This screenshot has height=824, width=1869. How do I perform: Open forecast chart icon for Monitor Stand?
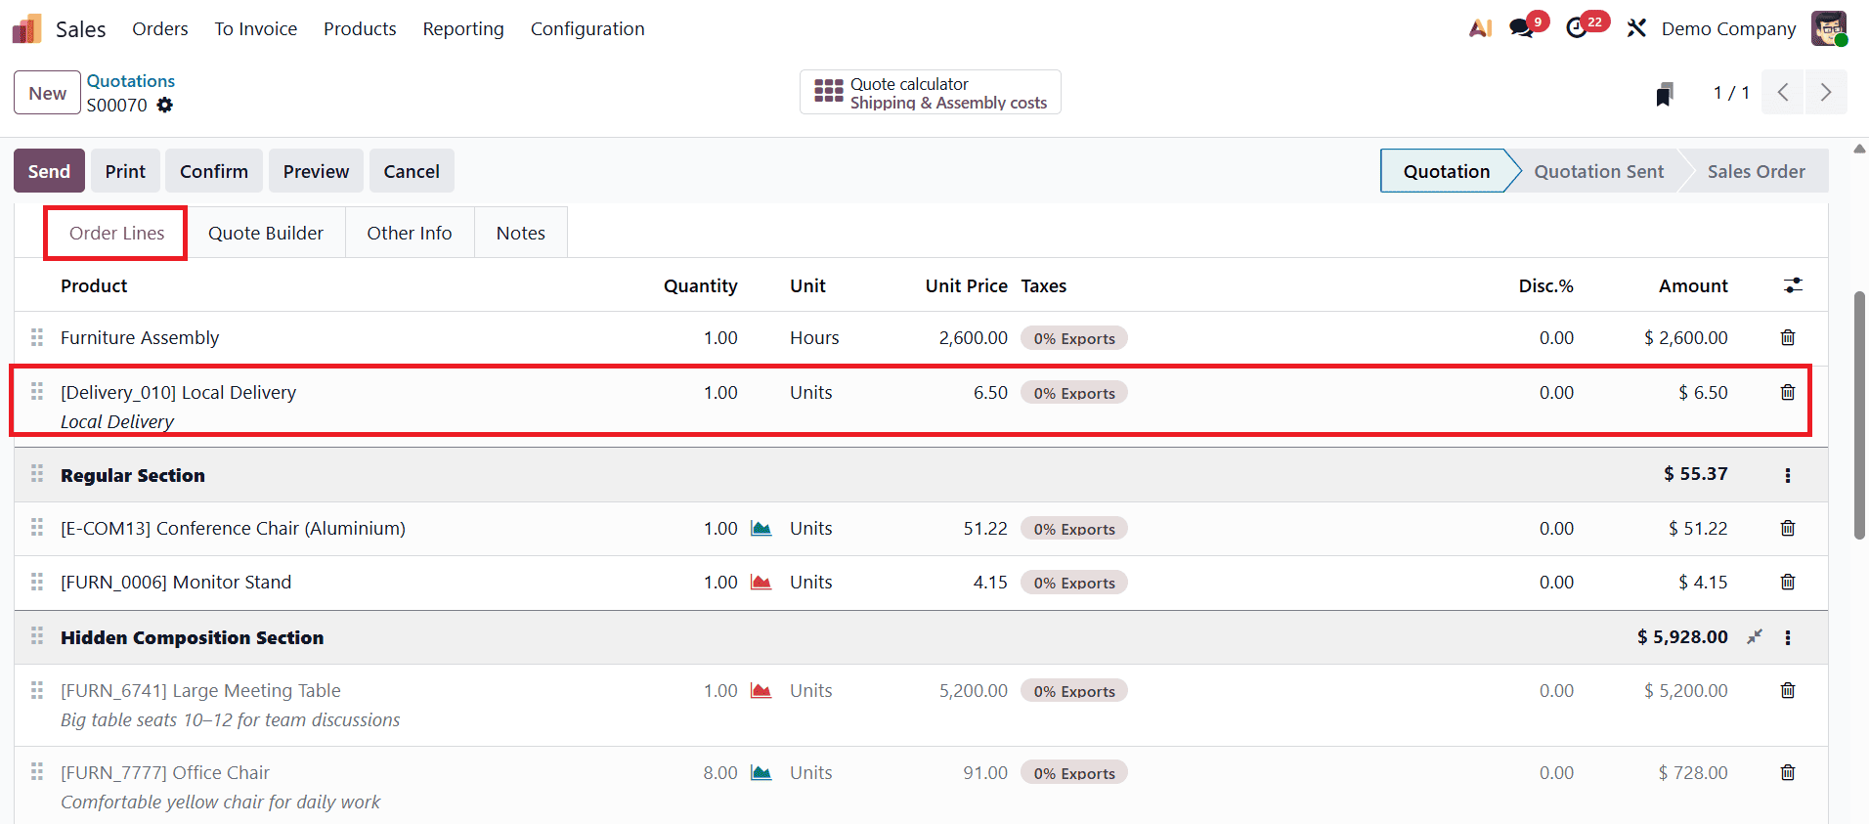pos(761,582)
